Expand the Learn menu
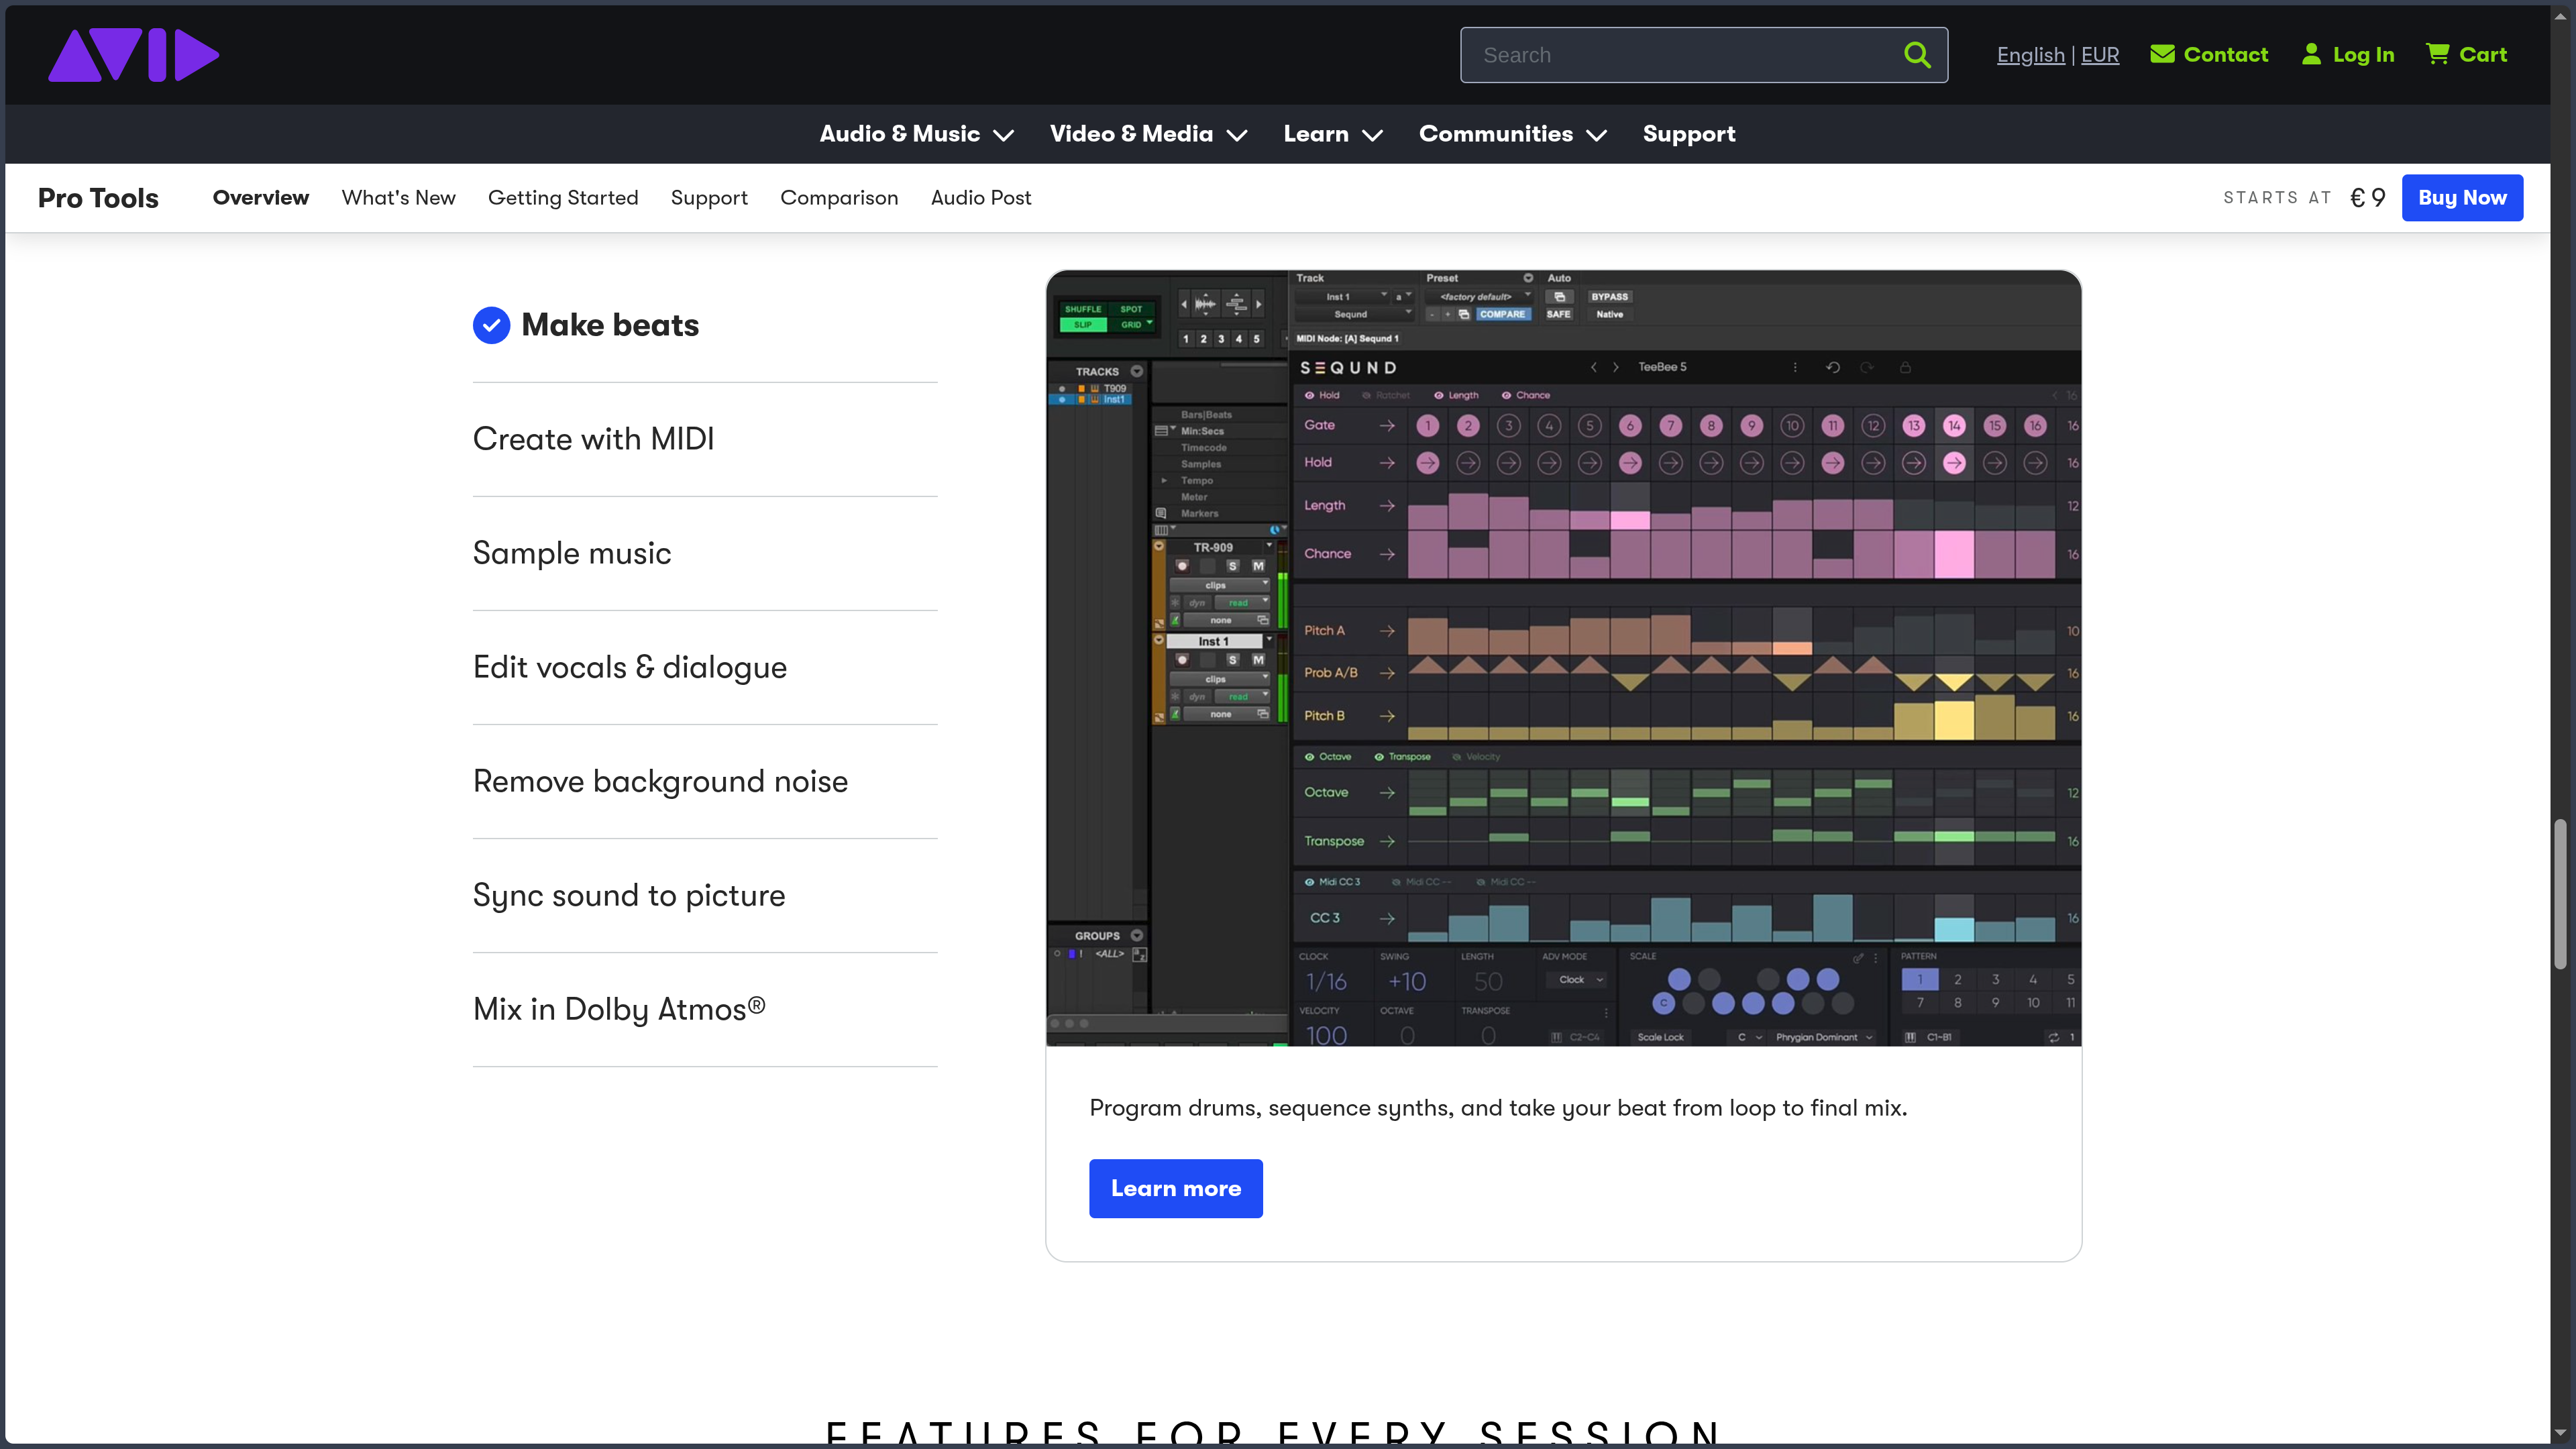 [1333, 134]
